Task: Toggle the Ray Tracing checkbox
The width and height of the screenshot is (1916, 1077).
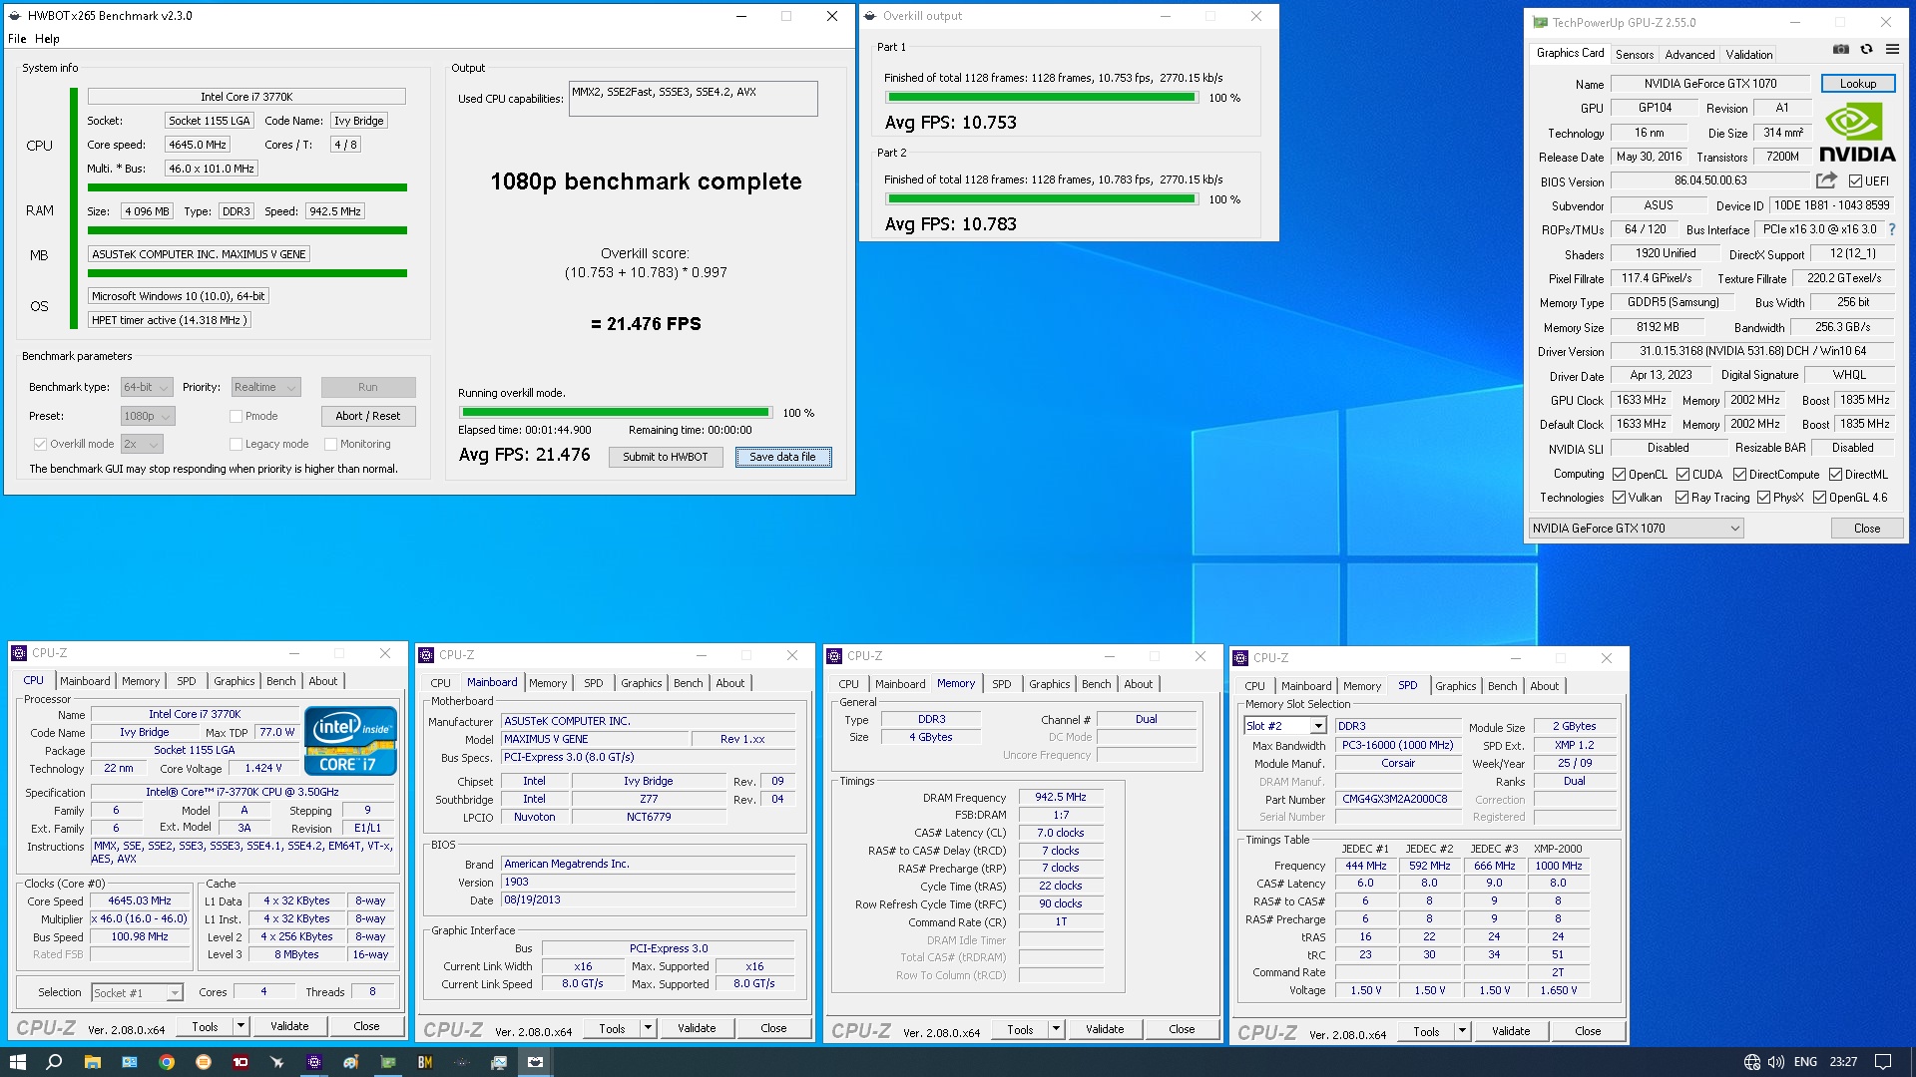Action: (1681, 498)
